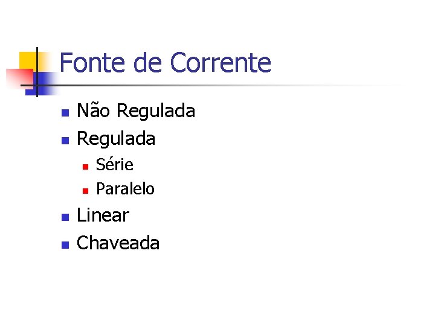Click the "Regulada" bullet text

(116, 139)
